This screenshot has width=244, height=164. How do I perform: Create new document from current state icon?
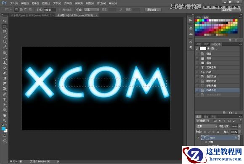pyautogui.click(x=224, y=113)
